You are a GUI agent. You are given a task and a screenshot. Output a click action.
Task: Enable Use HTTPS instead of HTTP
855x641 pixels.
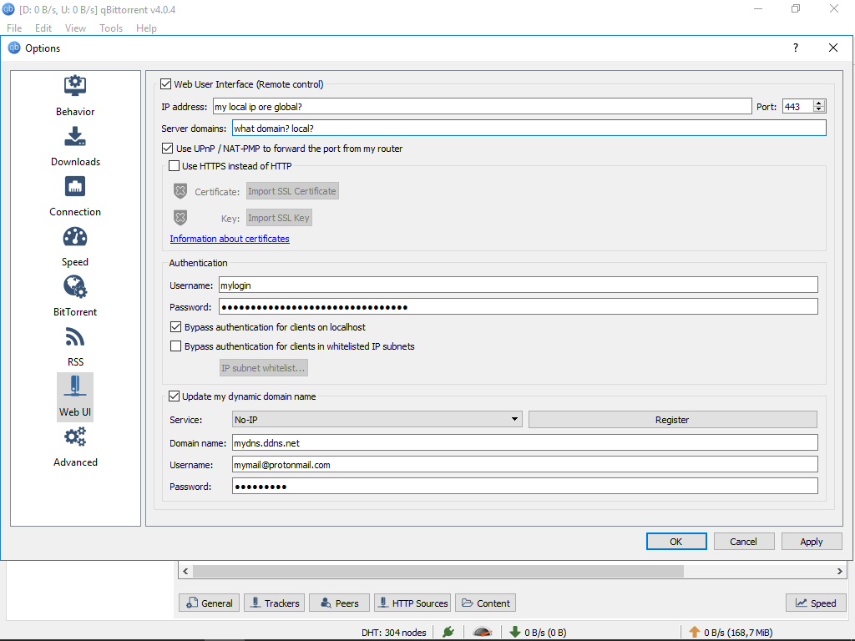[x=174, y=166]
